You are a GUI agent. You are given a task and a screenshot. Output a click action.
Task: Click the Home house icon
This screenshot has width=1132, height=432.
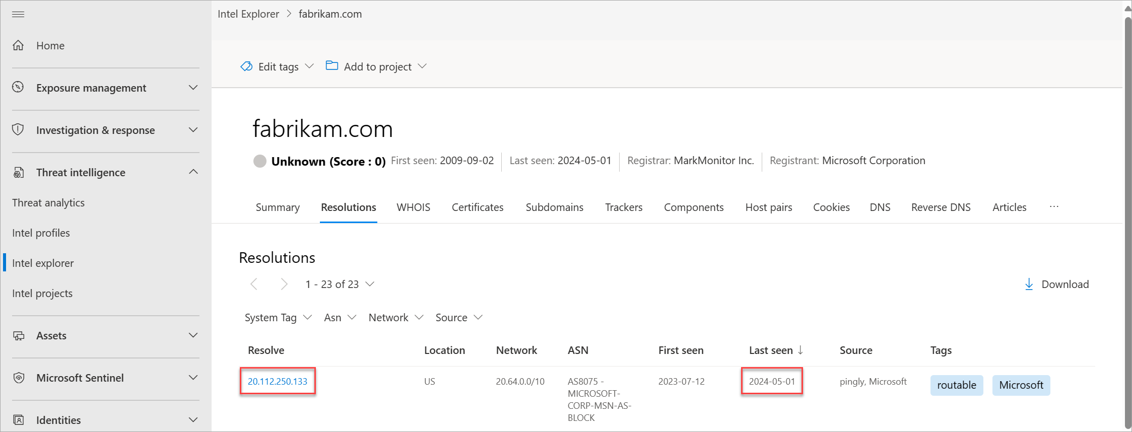(x=18, y=45)
